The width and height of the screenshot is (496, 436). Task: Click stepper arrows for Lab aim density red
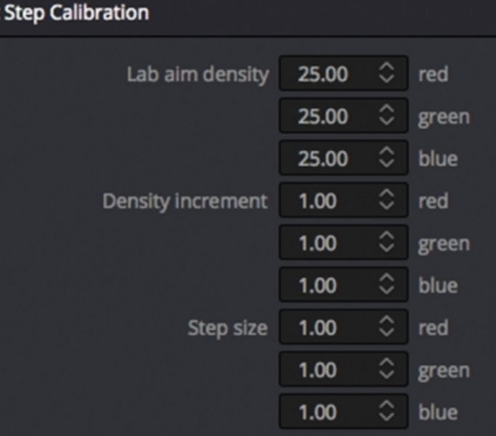pyautogui.click(x=387, y=74)
